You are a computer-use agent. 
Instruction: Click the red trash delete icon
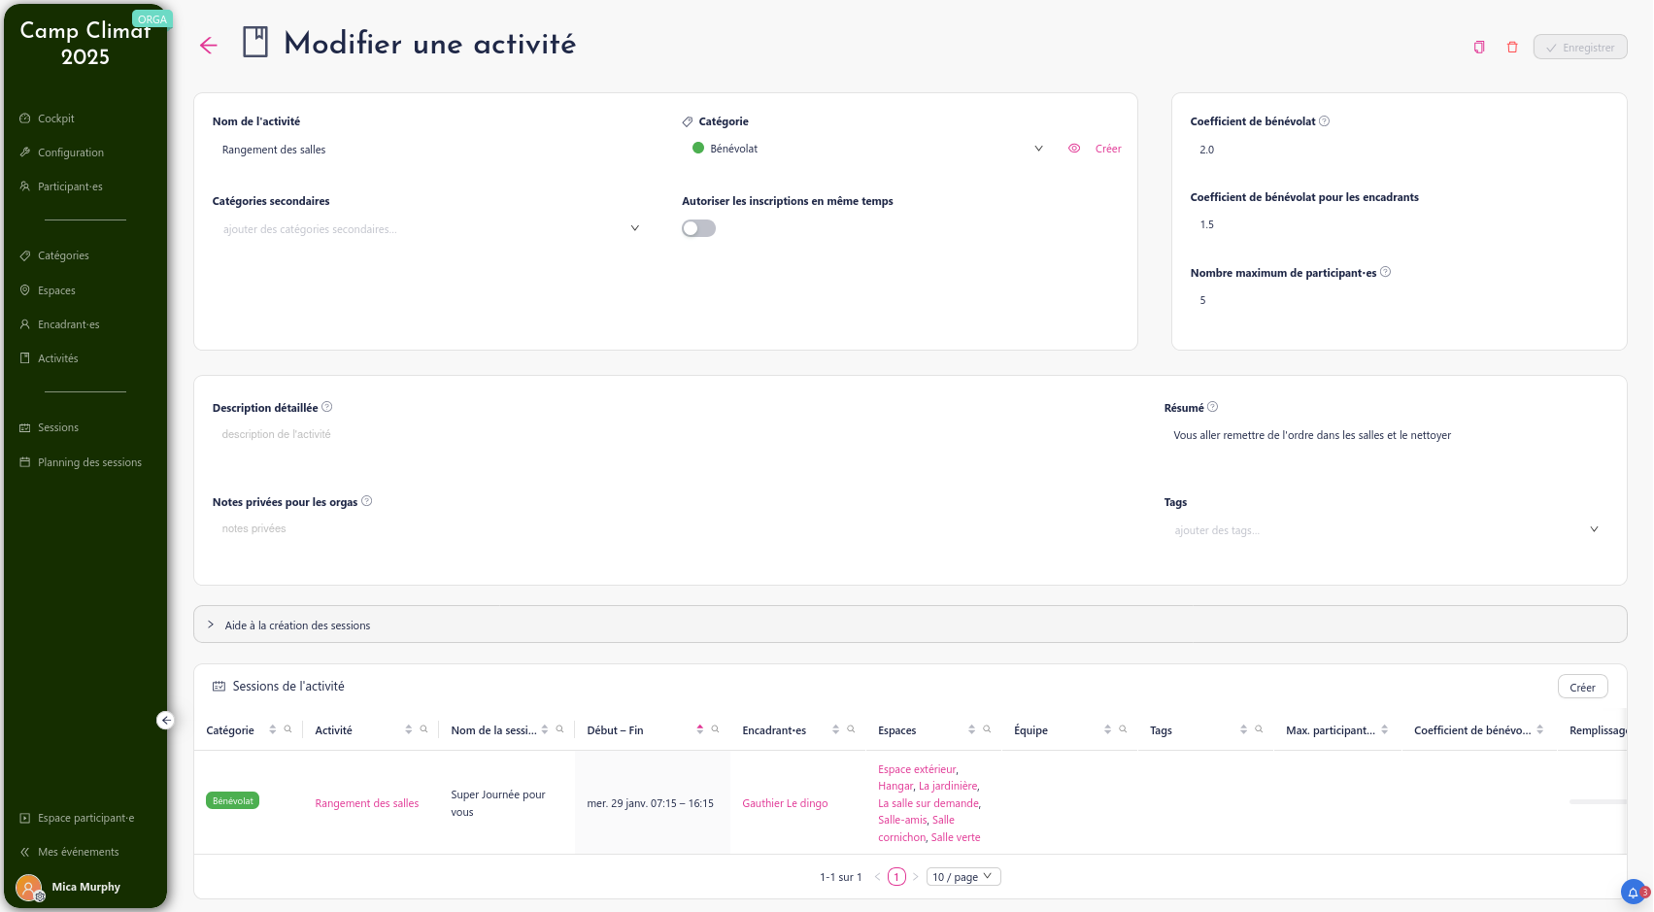coord(1512,47)
